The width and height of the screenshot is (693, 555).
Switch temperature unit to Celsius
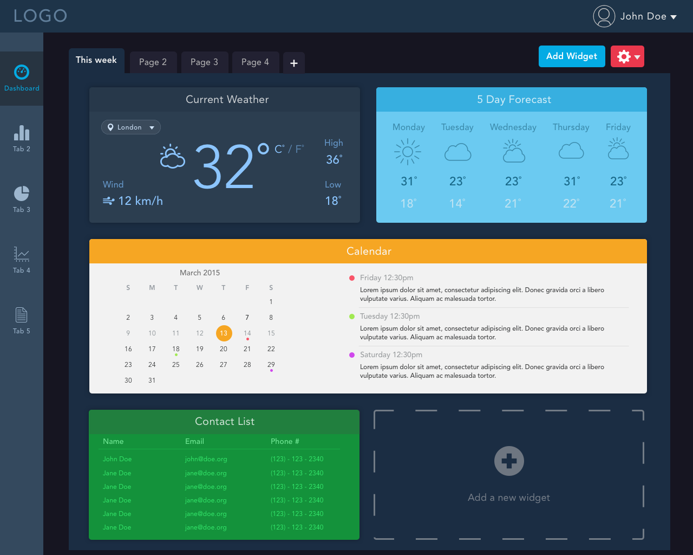click(279, 149)
